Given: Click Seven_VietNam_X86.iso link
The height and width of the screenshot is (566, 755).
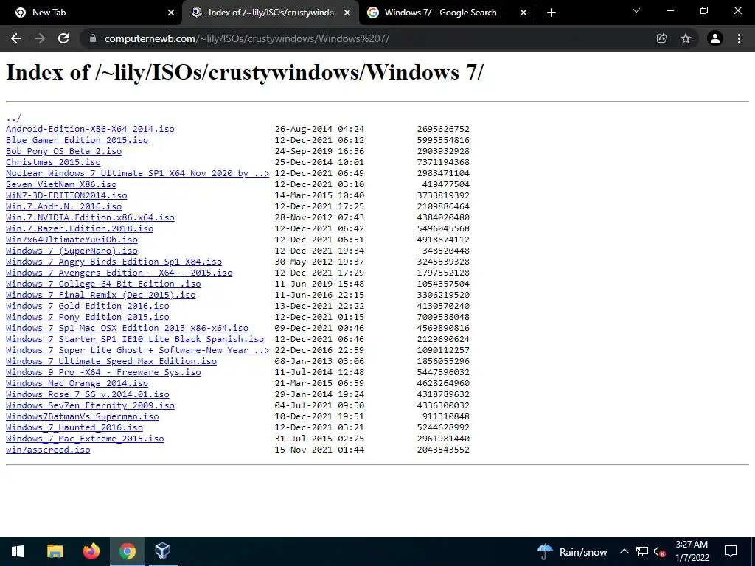Looking at the screenshot, I should coord(61,184).
